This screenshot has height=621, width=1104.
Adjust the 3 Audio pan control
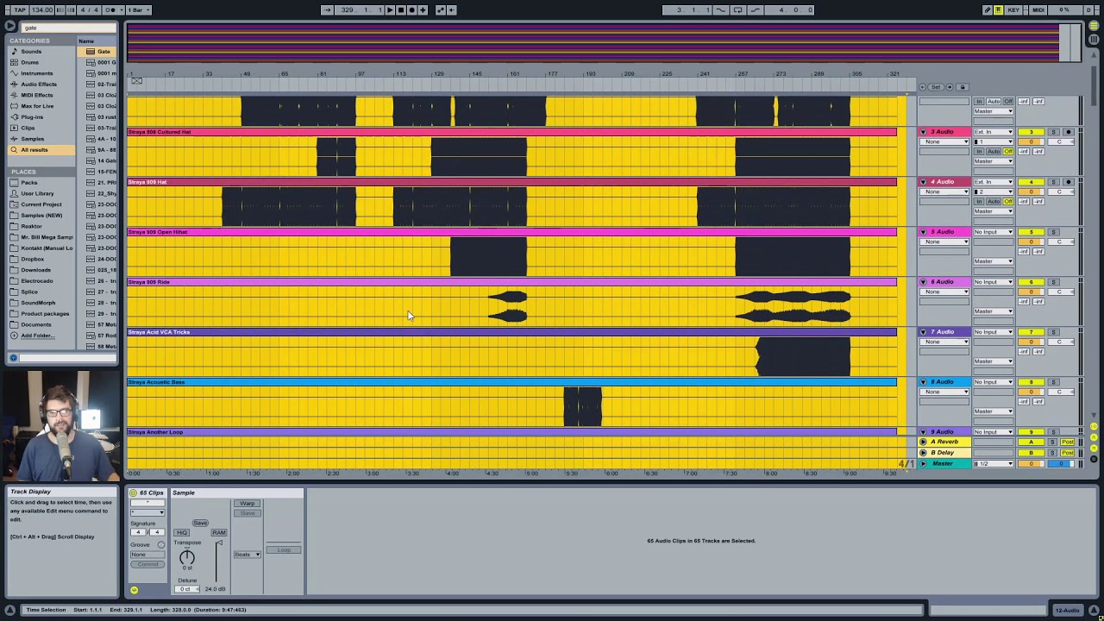coord(1061,141)
